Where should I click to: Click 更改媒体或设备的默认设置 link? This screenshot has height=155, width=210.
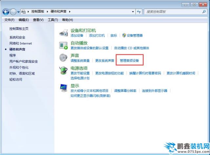coord(90,48)
